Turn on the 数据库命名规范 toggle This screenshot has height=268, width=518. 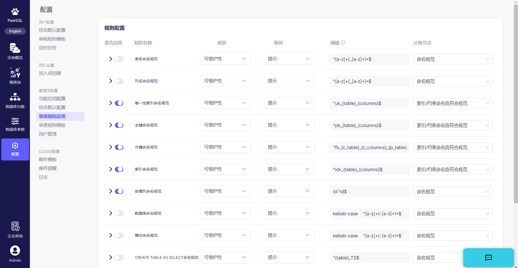pos(119,213)
